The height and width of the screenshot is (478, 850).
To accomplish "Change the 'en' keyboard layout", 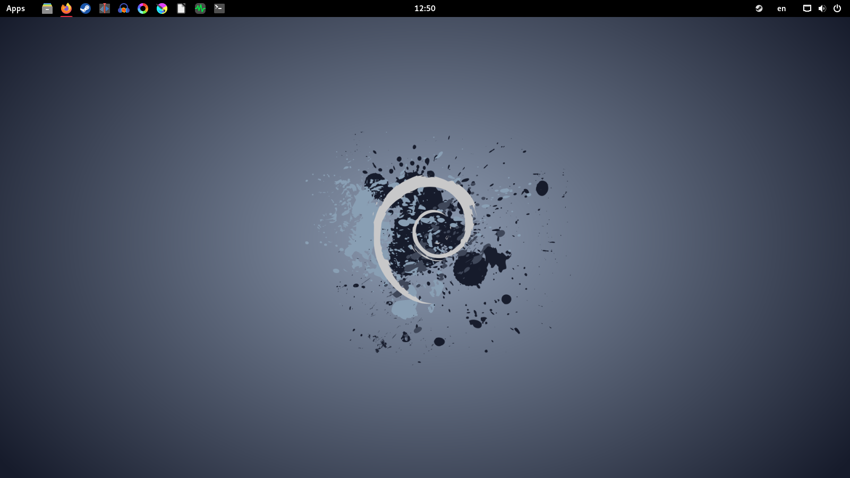I will [781, 8].
